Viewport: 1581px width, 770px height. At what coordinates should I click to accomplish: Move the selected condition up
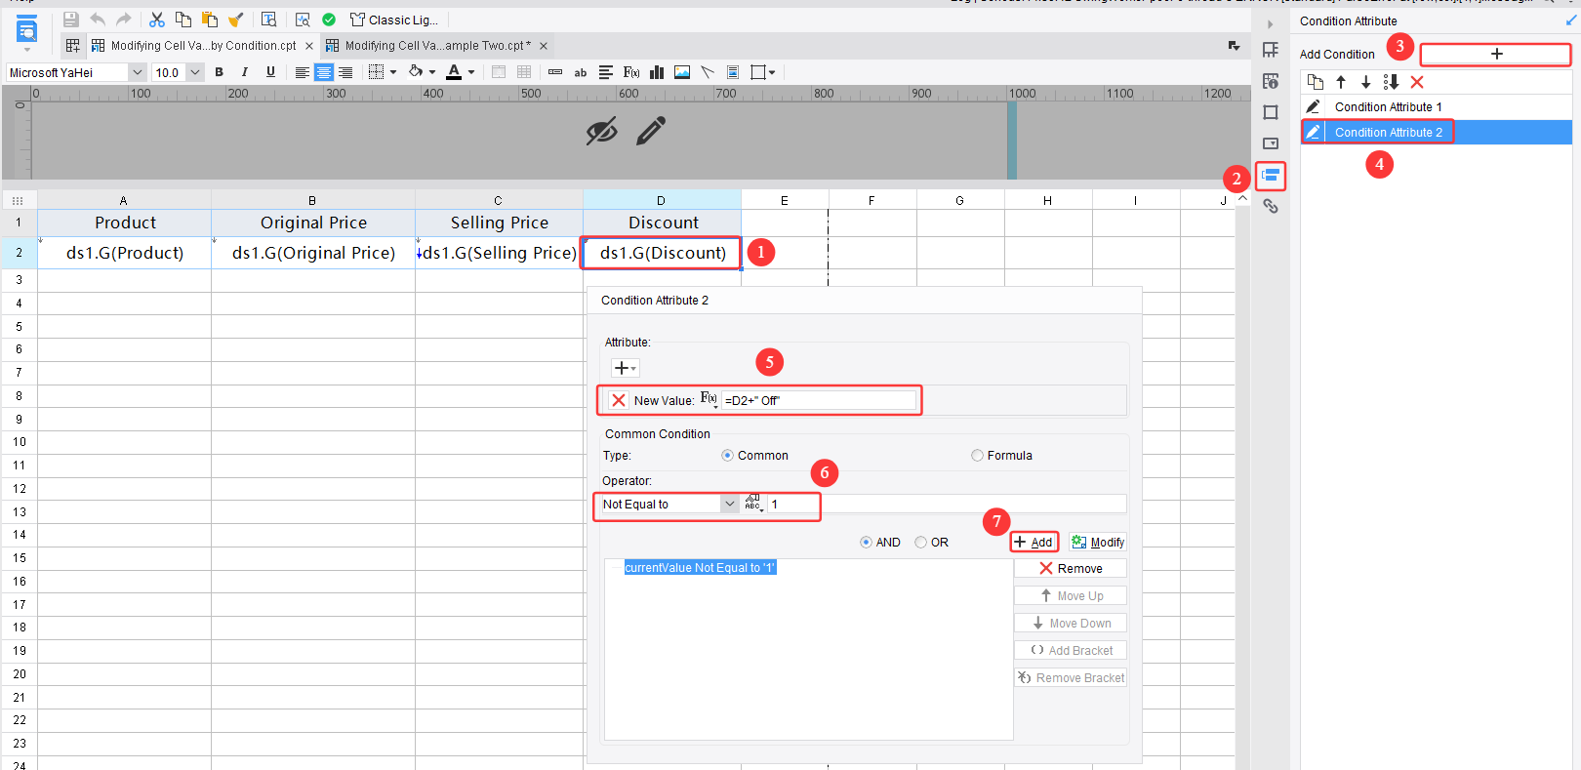coord(1341,82)
